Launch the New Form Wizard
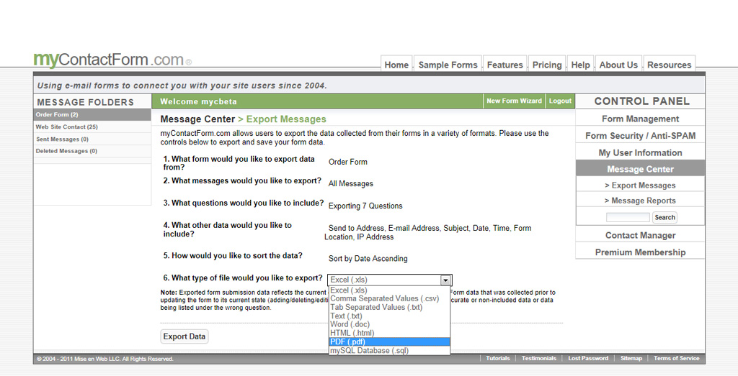Viewport: 738px width, 376px height. click(514, 101)
